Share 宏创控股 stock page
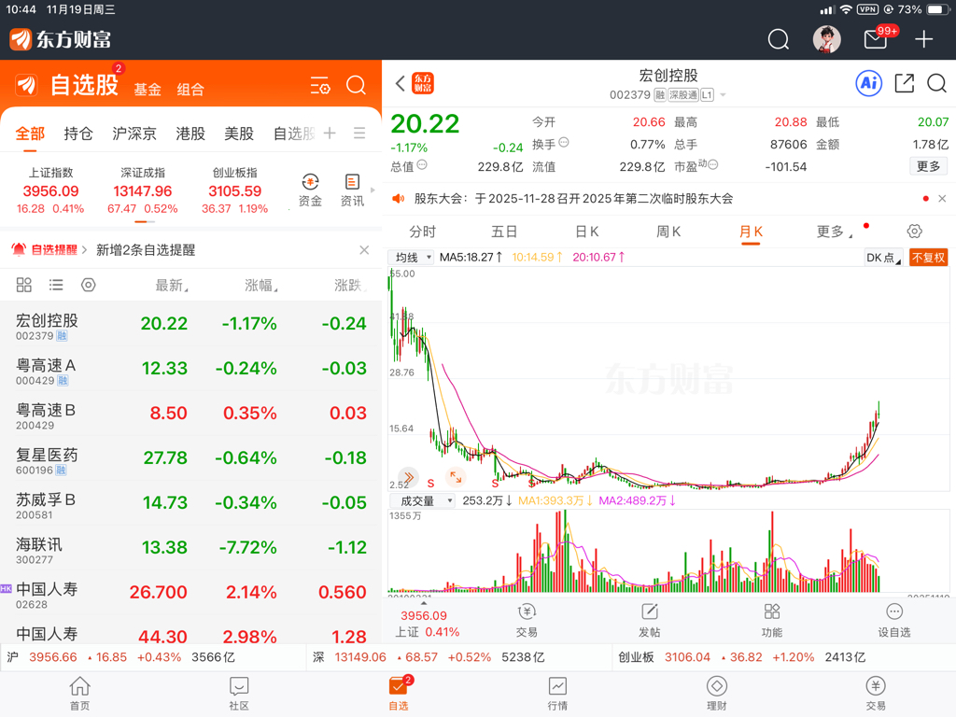This screenshot has width=956, height=717. pyautogui.click(x=904, y=83)
